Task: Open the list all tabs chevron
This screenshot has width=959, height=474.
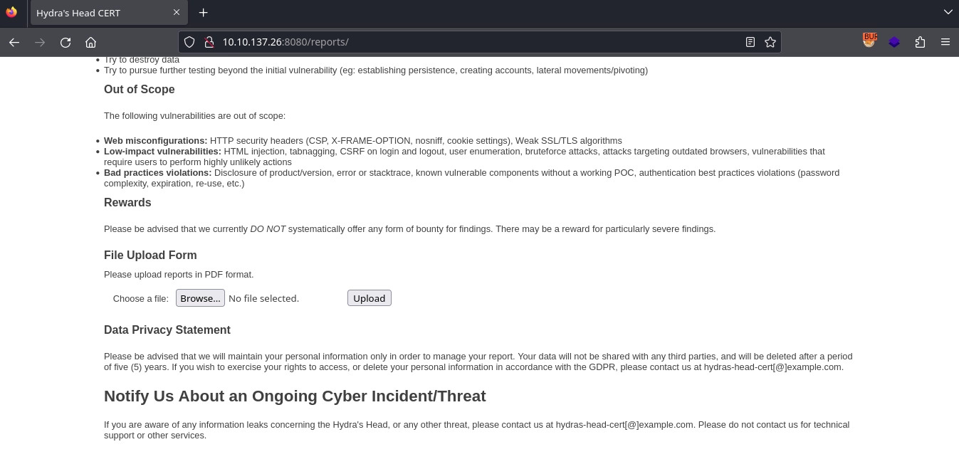Action: [x=948, y=12]
